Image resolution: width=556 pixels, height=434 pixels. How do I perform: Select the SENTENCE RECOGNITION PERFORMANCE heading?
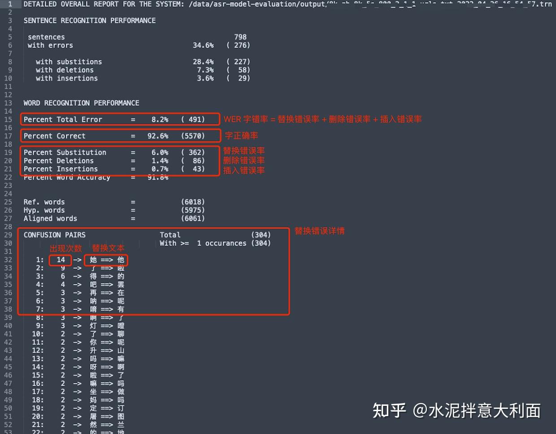tap(89, 20)
